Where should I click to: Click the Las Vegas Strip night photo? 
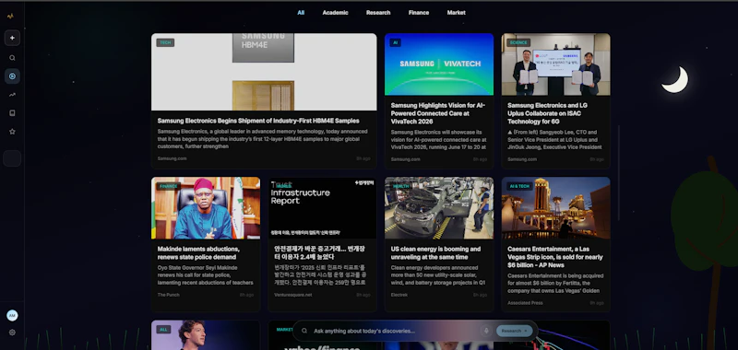556,207
